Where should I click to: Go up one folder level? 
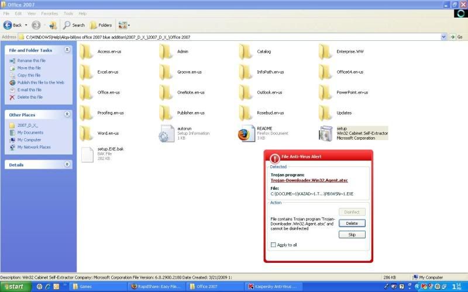pyautogui.click(x=53, y=25)
